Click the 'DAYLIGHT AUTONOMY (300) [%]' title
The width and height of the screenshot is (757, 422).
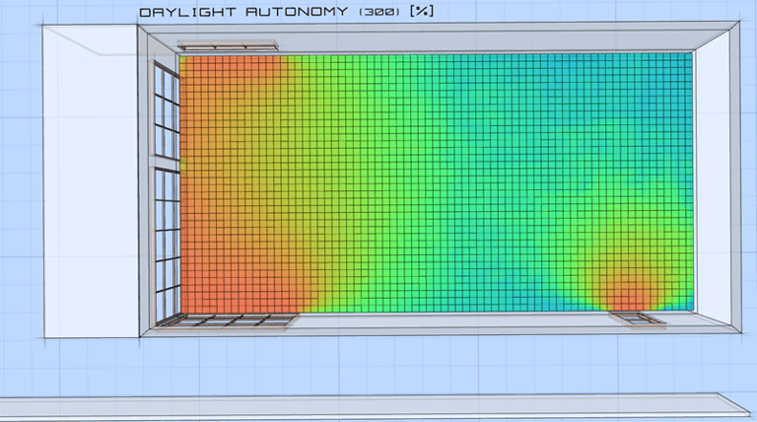pos(286,12)
